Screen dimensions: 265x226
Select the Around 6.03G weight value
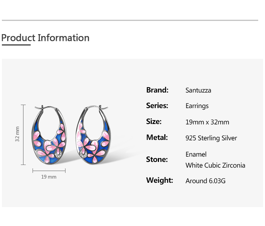(x=205, y=181)
